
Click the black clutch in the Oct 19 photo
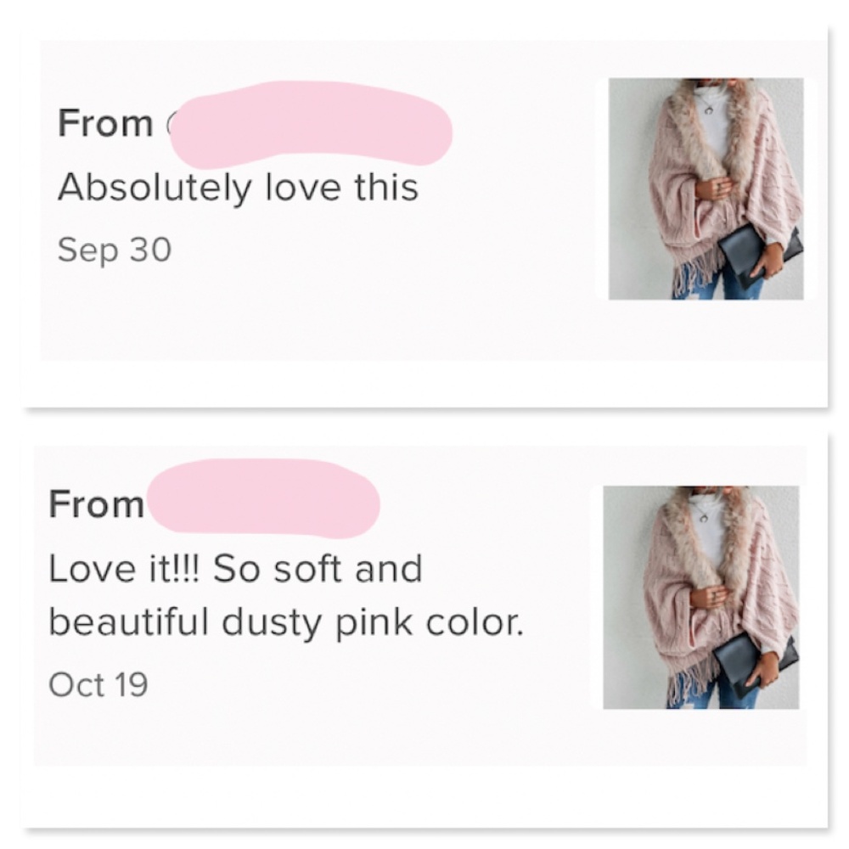pos(753,664)
